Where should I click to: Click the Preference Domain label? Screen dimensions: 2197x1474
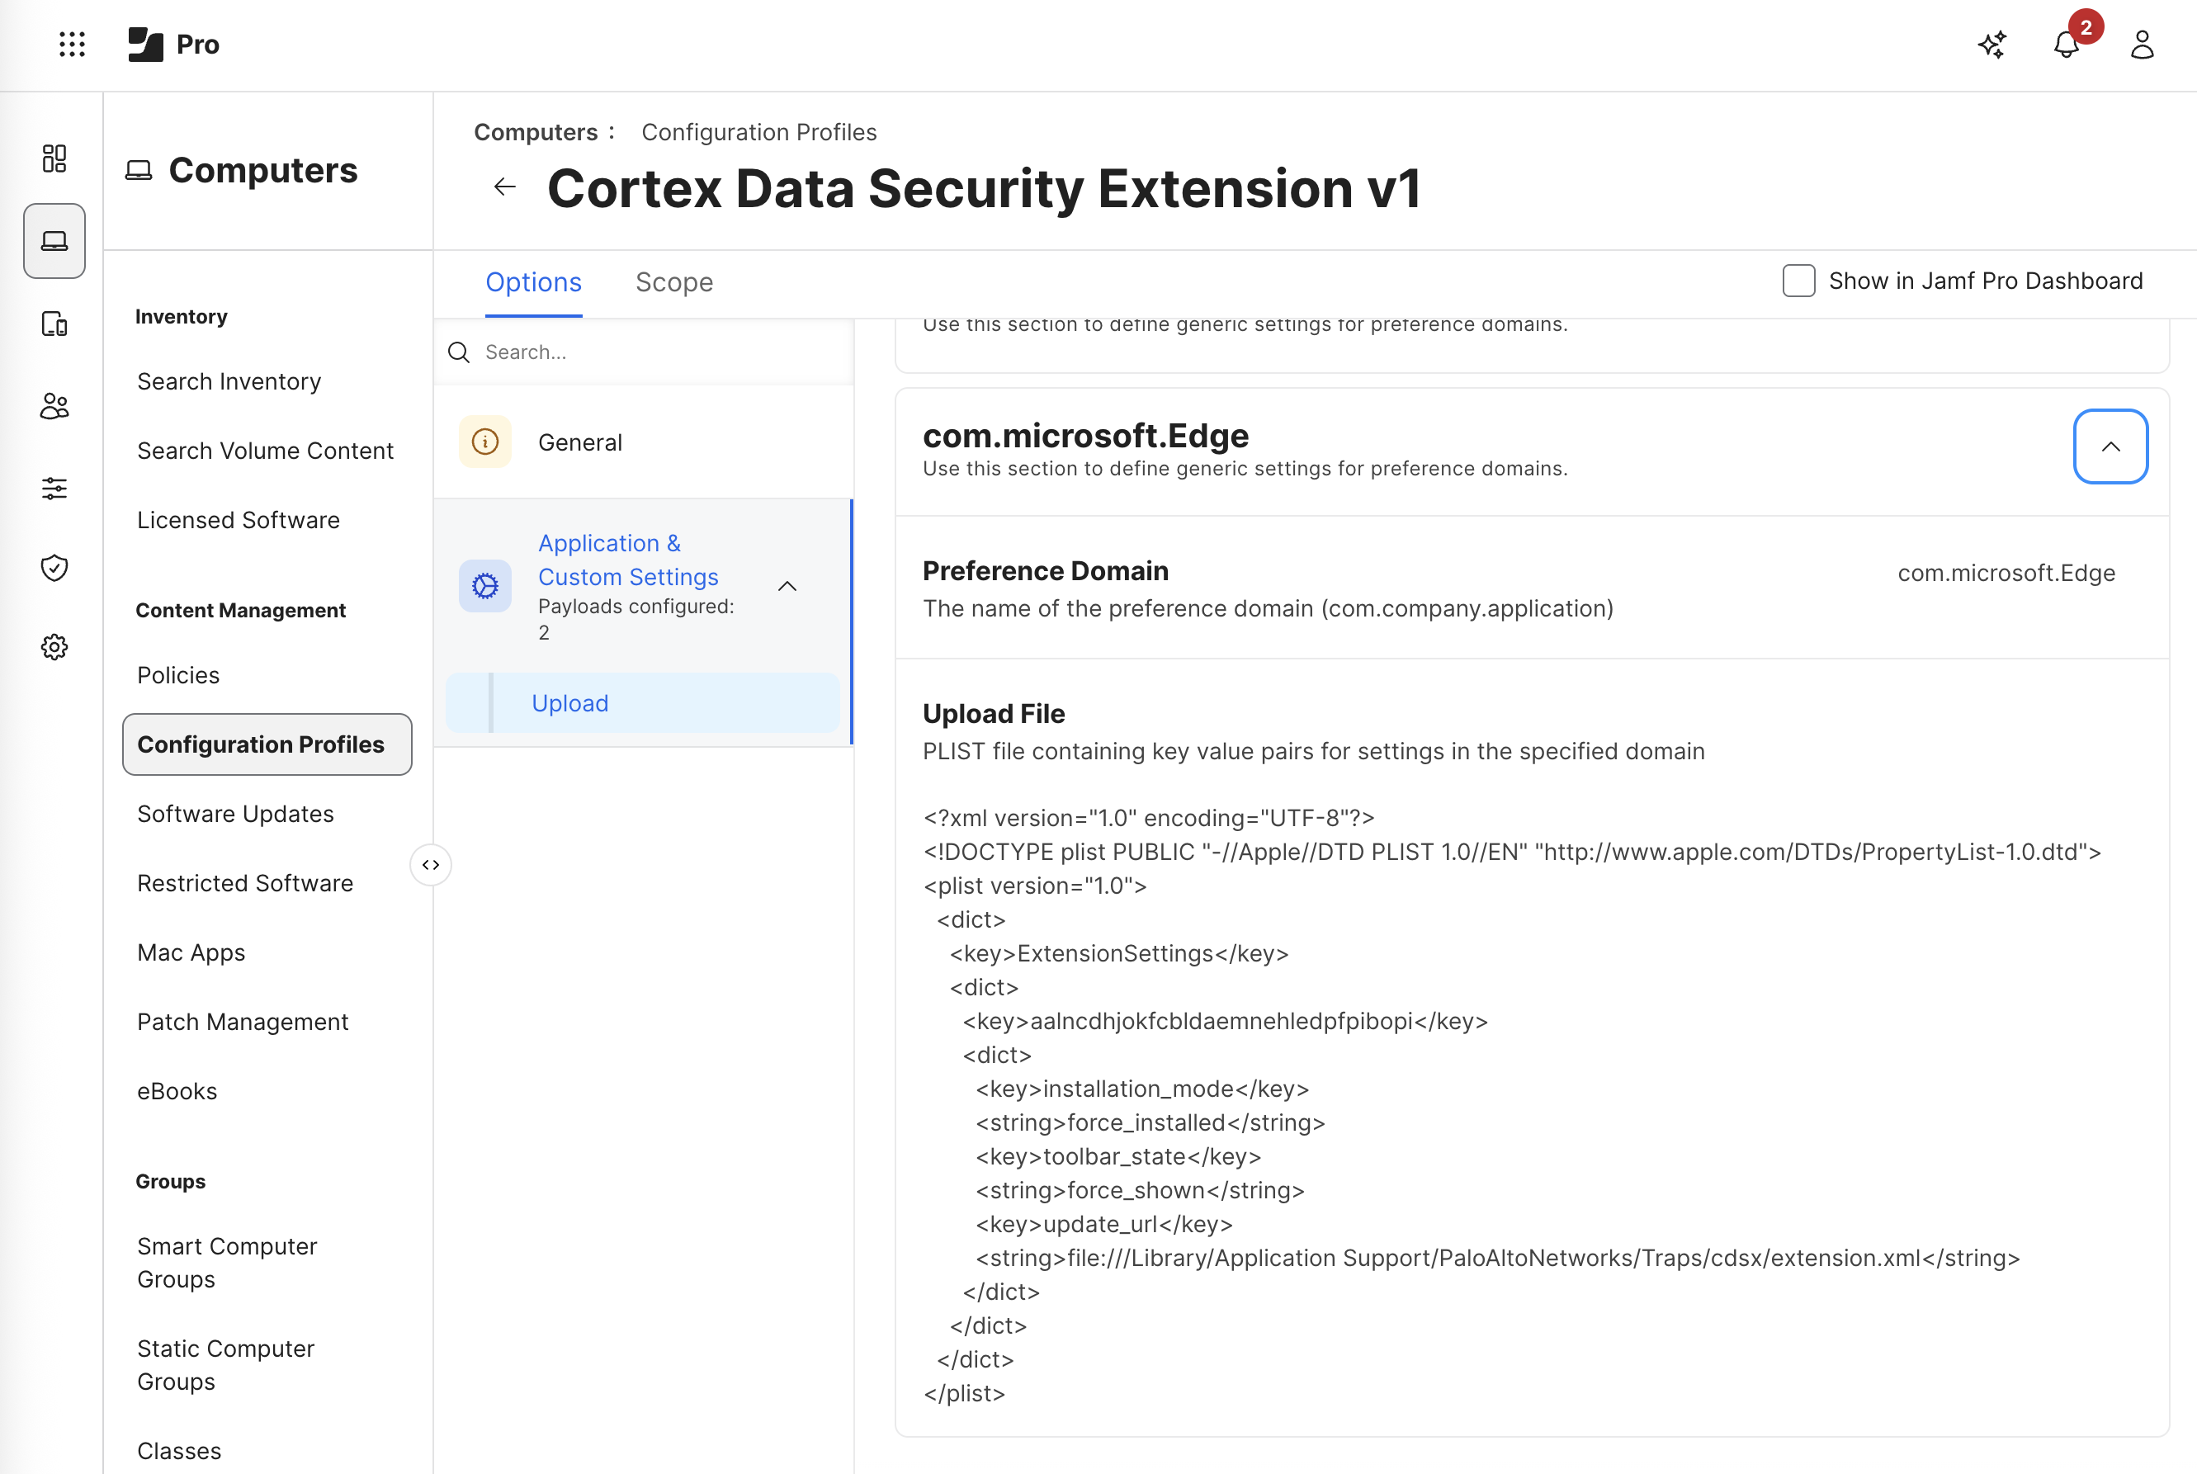(1046, 572)
